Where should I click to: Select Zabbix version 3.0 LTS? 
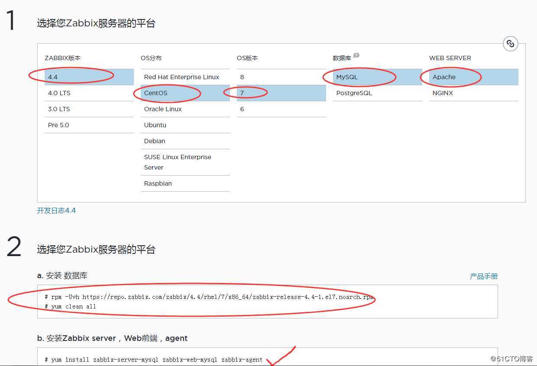click(x=89, y=109)
